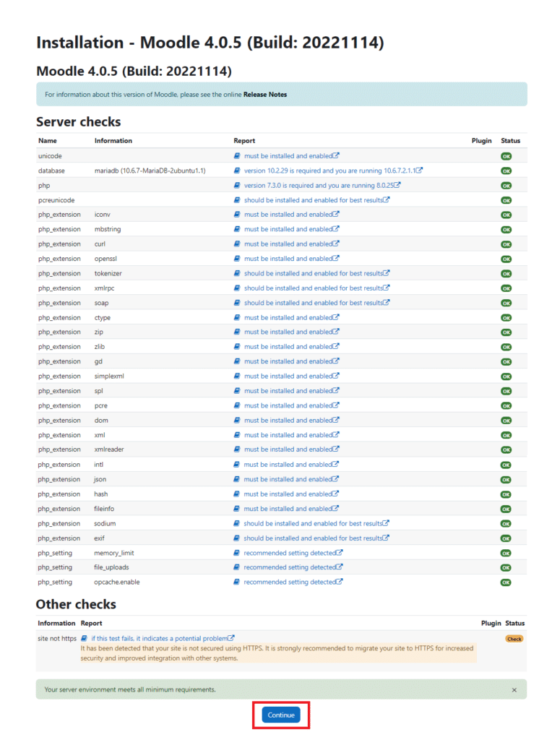Click the Check status badge for site not https
The height and width of the screenshot is (740, 552).
point(514,639)
